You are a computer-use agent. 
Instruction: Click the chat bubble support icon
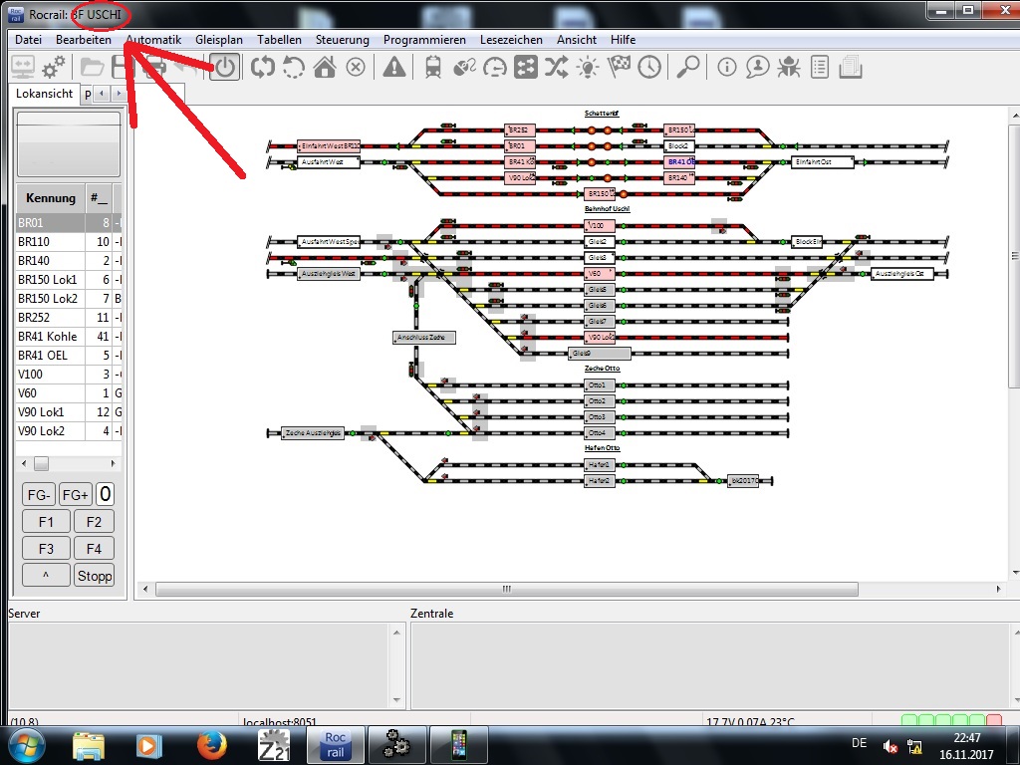[757, 67]
